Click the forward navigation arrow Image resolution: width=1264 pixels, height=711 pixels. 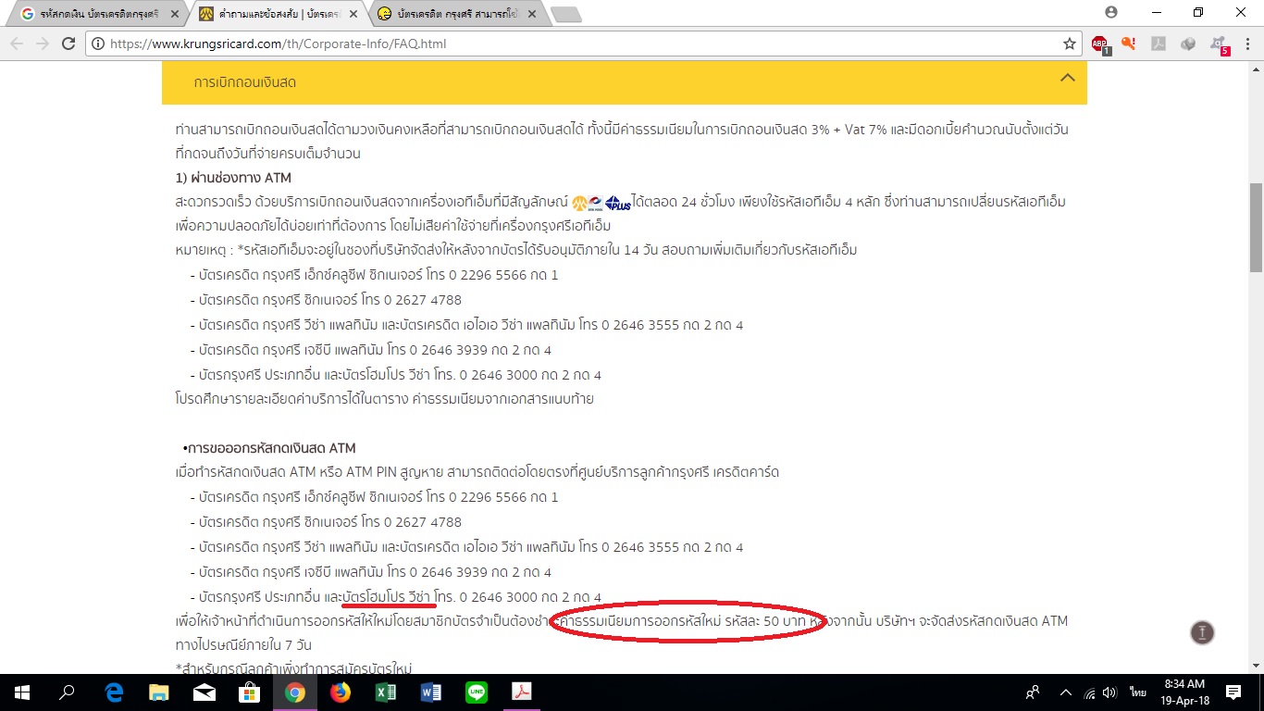click(42, 44)
